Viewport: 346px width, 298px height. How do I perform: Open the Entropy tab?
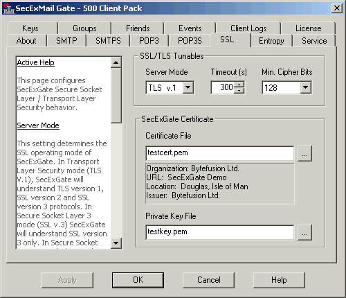pyautogui.click(x=271, y=41)
